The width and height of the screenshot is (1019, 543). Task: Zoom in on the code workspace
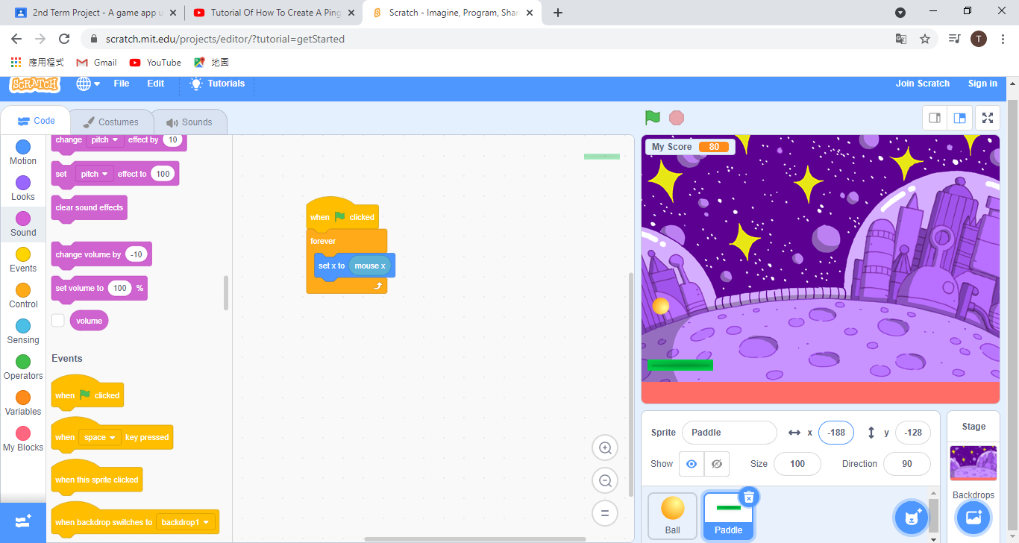pyautogui.click(x=605, y=448)
